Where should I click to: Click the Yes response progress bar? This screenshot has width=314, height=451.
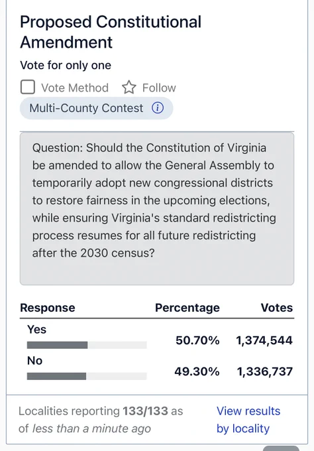[x=87, y=345]
